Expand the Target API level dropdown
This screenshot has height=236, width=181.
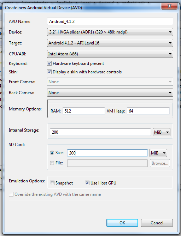coord(110,43)
